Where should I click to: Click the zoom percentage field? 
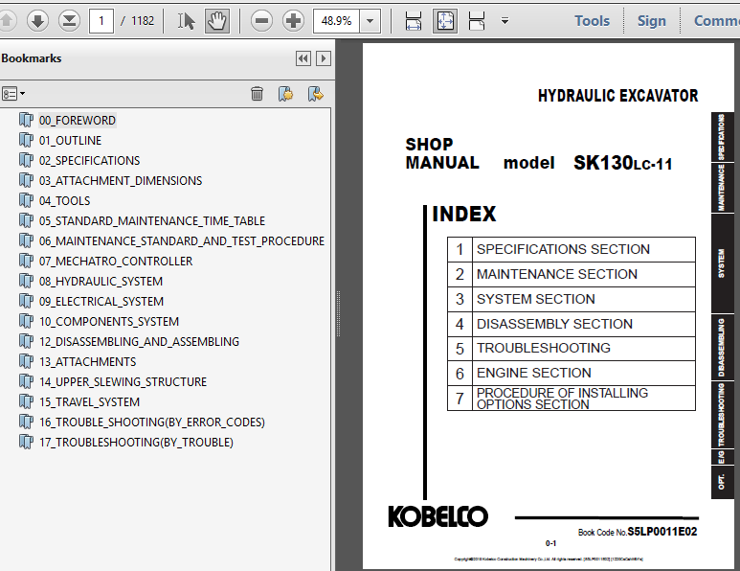[336, 21]
